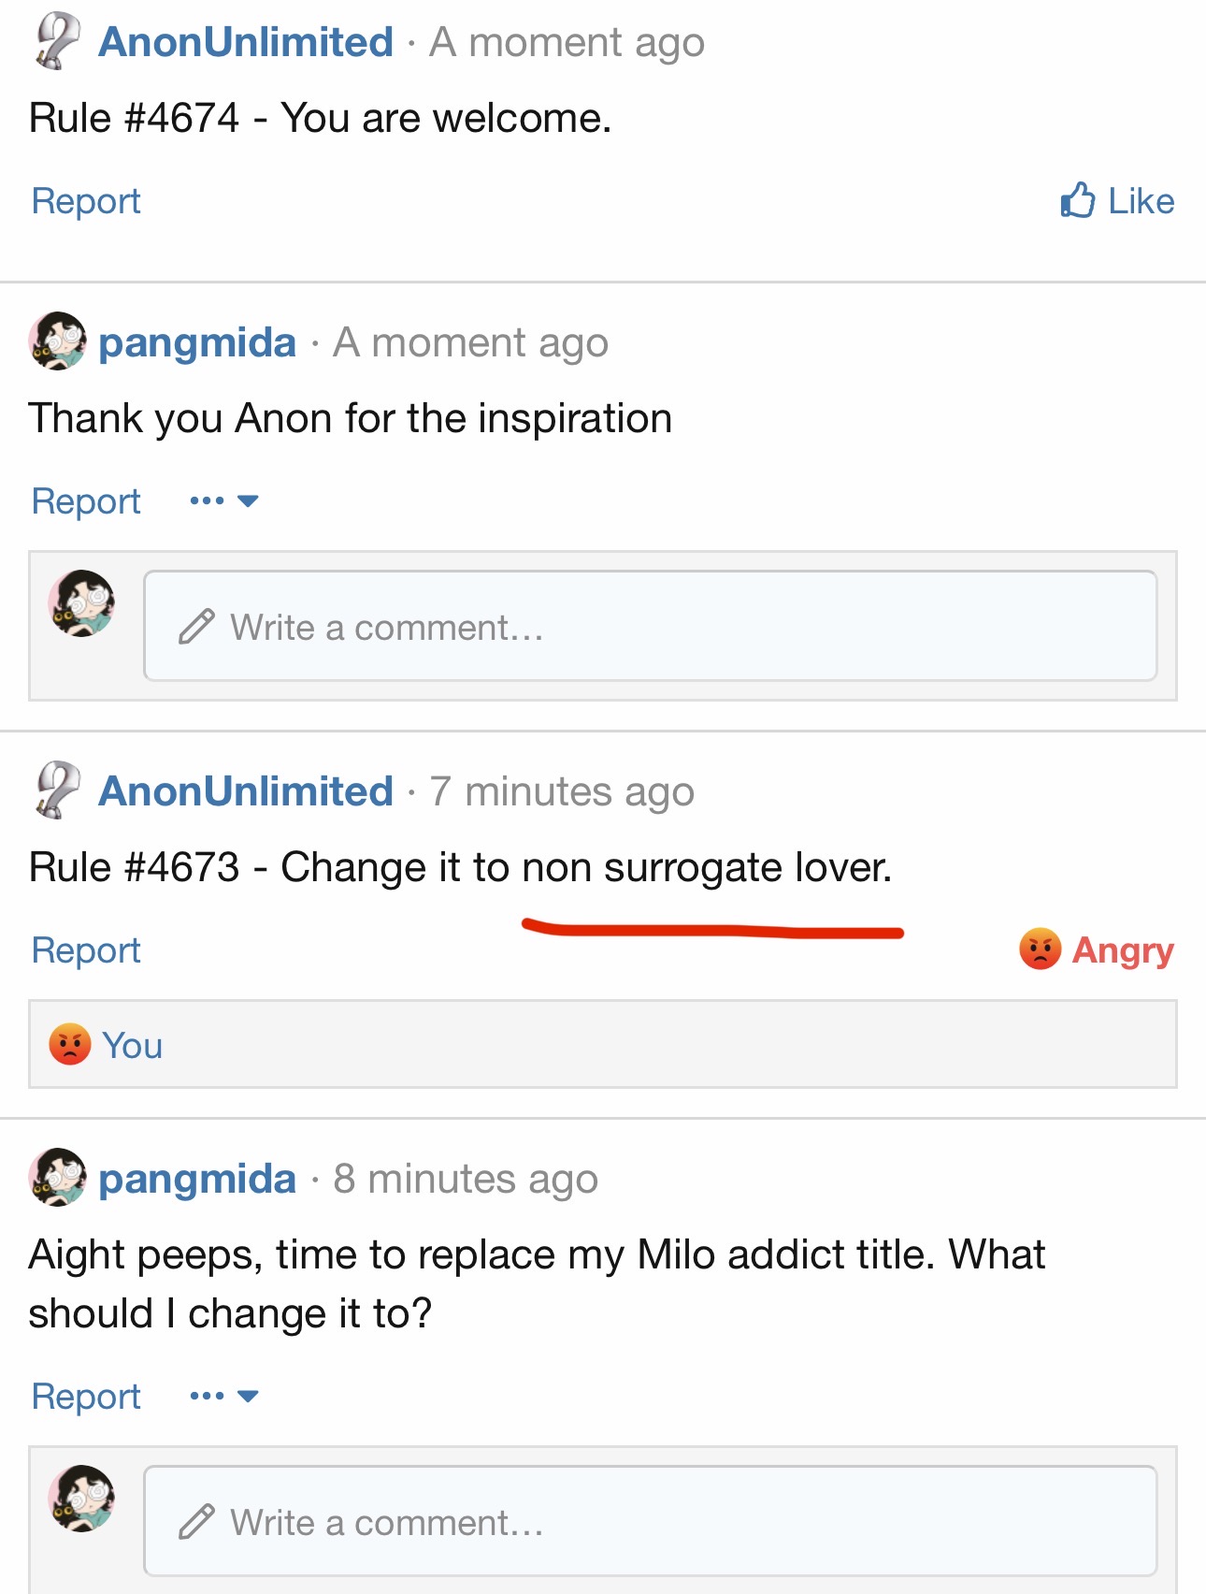
Task: Open the "You" reactions list under Rule #4673
Action: (133, 1045)
